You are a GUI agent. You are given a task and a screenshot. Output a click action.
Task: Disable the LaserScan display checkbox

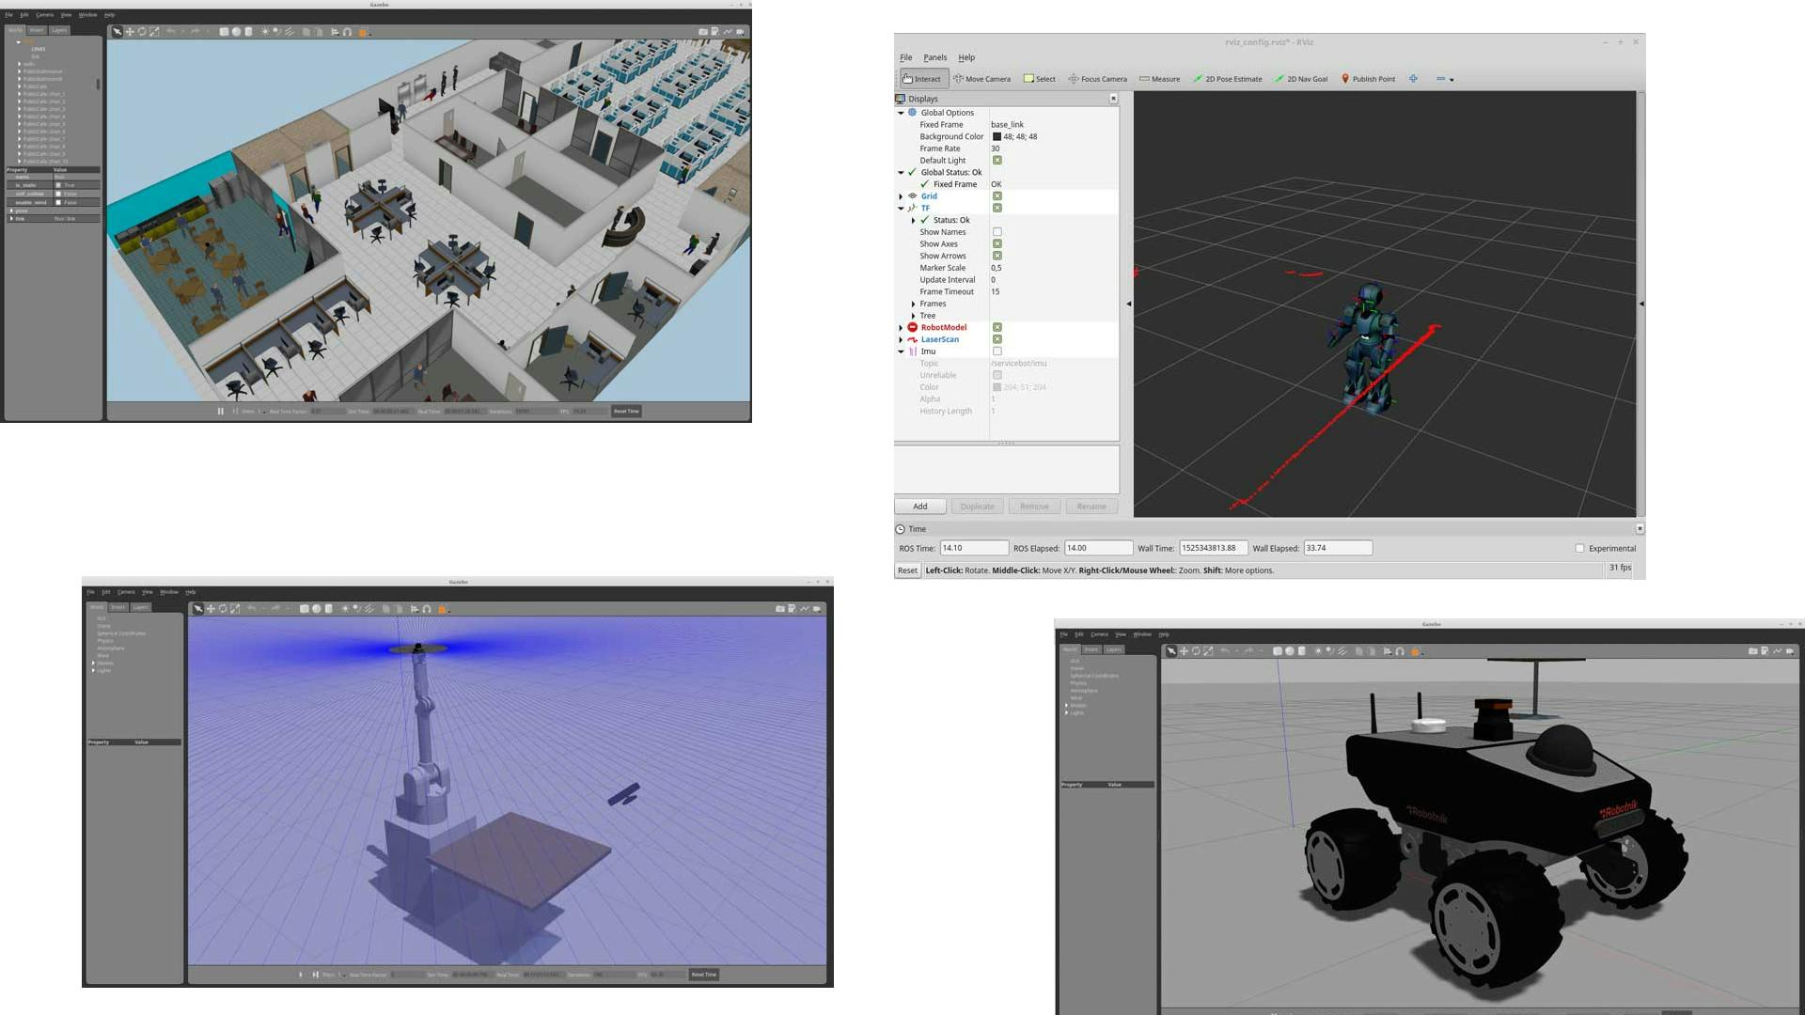[997, 339]
